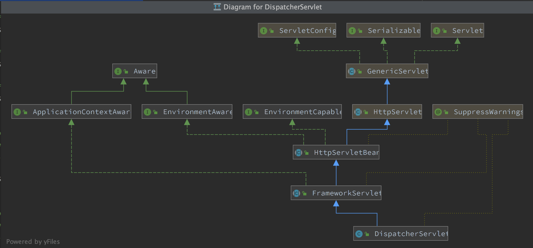Click the annotation icon on SuppressWarnings
533x248 pixels.
tap(438, 112)
